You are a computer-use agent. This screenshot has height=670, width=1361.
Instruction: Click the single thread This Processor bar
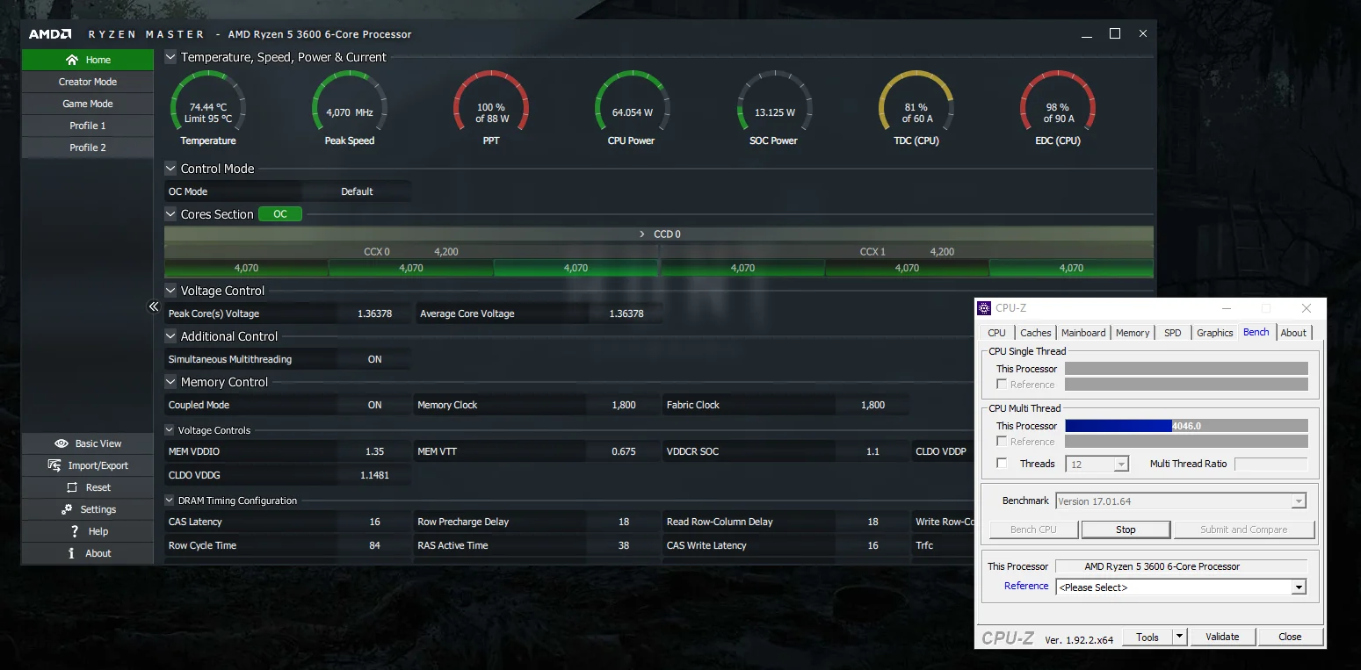coord(1186,369)
